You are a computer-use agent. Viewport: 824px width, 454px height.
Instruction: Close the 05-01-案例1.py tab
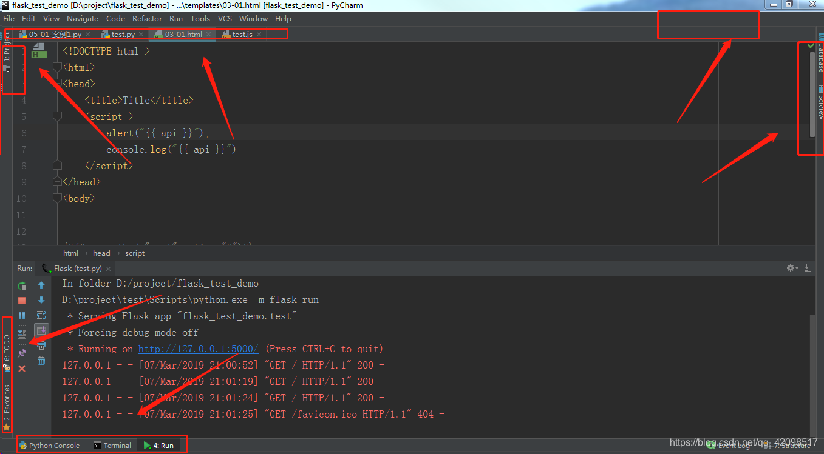(88, 35)
